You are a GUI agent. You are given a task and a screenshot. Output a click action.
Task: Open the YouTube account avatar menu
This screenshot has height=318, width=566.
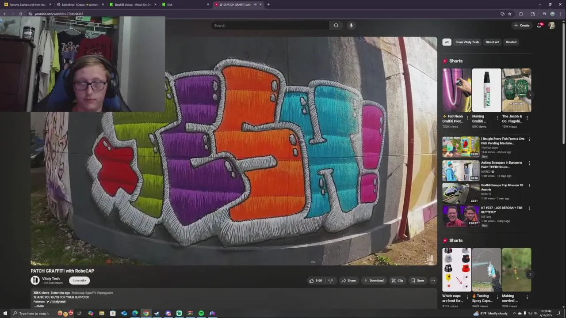552,26
